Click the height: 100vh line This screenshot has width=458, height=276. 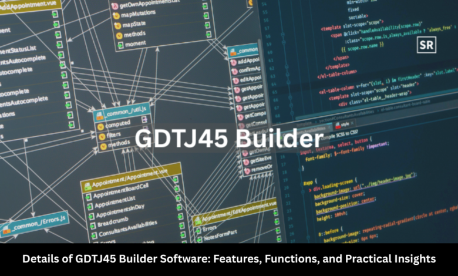pyautogui.click(x=332, y=217)
